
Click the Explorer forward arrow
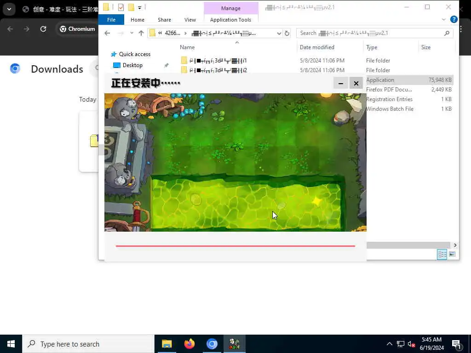click(121, 33)
